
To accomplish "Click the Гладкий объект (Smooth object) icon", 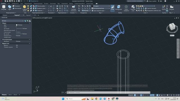I will tap(24, 7).
